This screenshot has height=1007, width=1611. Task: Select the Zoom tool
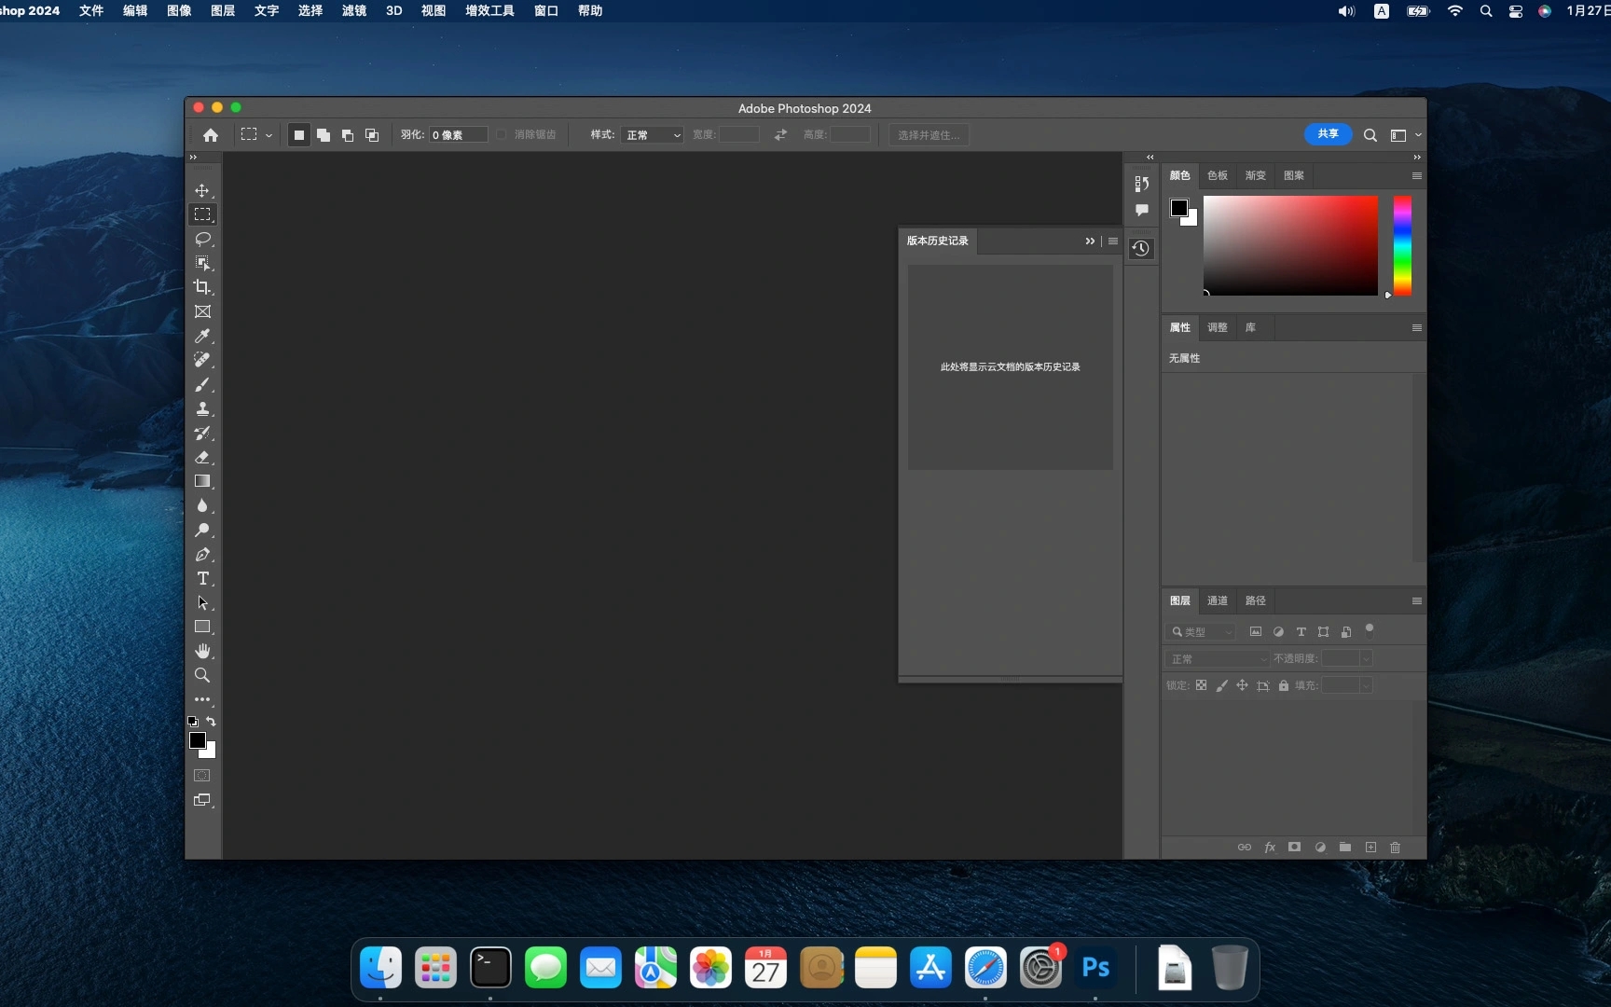coord(202,675)
